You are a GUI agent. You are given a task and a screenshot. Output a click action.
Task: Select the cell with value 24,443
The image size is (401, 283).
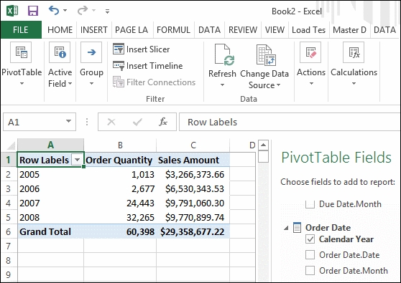120,203
